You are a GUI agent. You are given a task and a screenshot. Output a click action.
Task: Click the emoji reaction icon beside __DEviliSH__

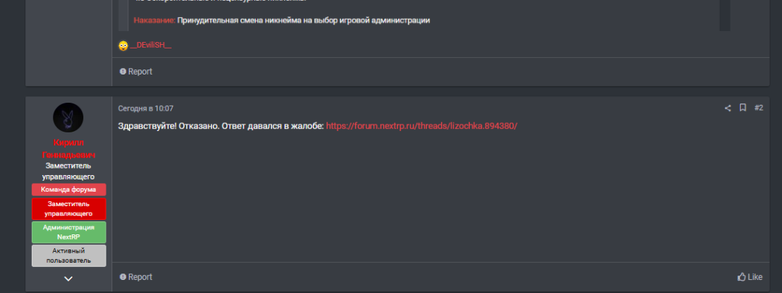[x=123, y=46]
